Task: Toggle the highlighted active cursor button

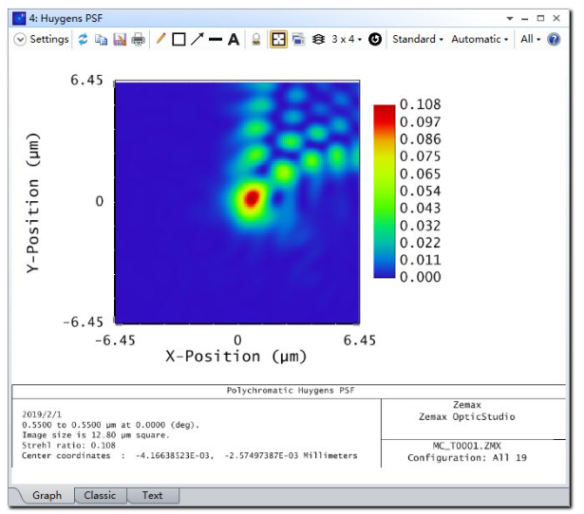Action: click(x=278, y=40)
